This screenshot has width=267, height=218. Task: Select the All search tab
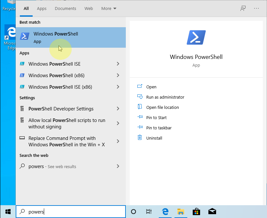pyautogui.click(x=26, y=9)
